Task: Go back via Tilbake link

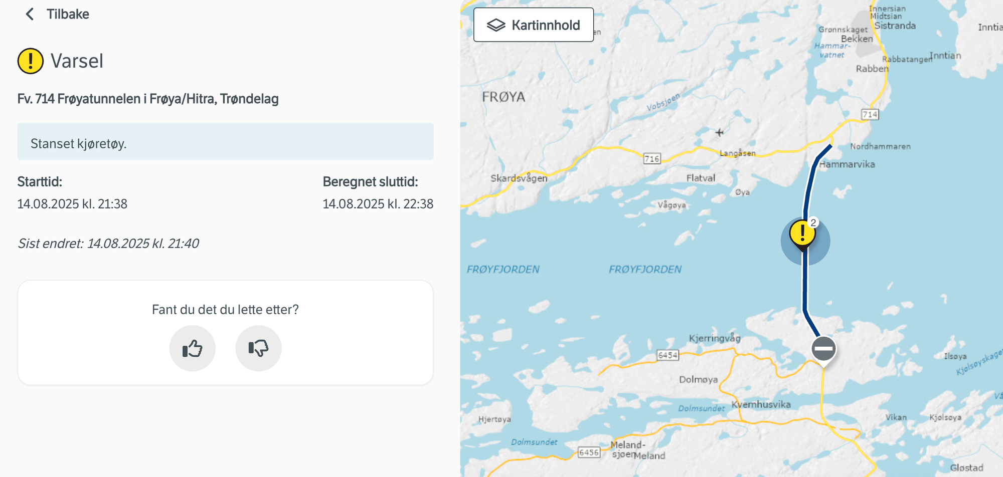Action: point(68,14)
